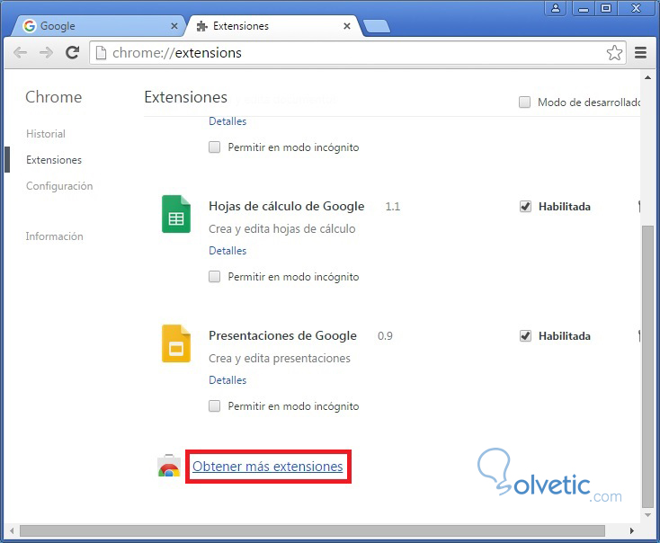Uncheck Habilitada for Presentaciones de Google

[x=525, y=336]
